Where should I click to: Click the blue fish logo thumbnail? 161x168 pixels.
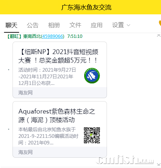92,76
